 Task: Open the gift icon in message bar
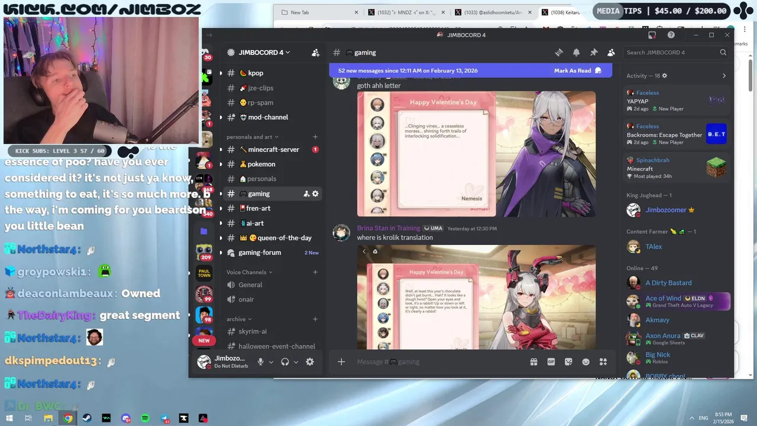[533, 362]
